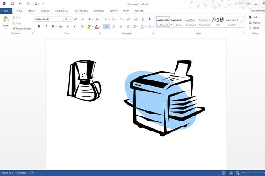265x176 pixels.
Task: Click the Replace icon in Editing group
Action: point(250,23)
